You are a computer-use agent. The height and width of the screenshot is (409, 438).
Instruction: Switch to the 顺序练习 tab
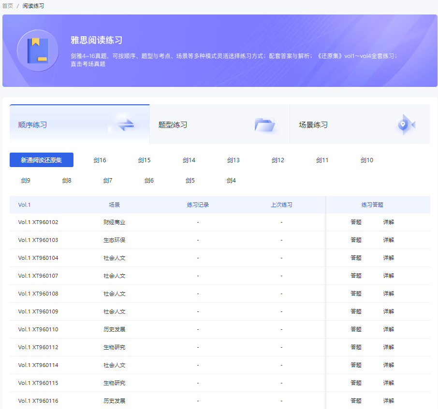click(x=80, y=125)
